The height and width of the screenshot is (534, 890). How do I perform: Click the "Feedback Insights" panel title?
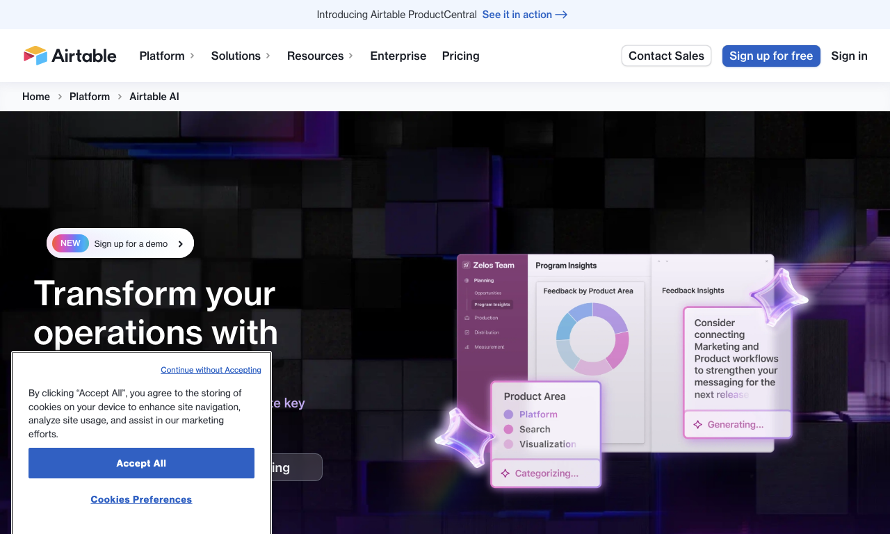[693, 291]
